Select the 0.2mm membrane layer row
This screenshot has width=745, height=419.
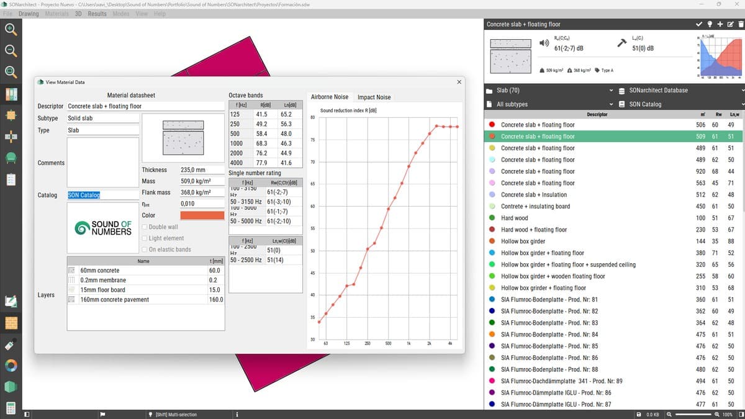point(145,280)
